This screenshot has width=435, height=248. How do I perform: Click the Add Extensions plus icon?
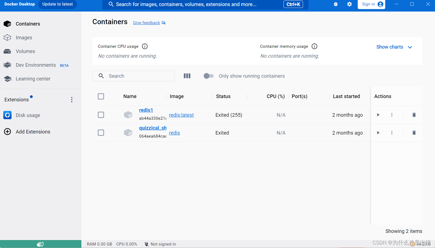(x=7, y=132)
